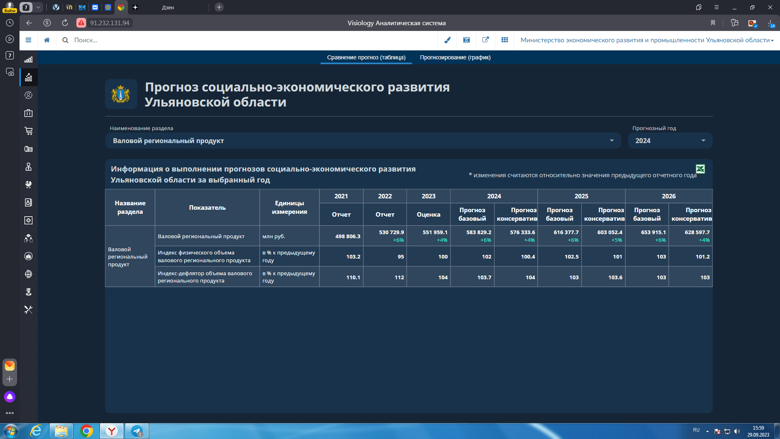Open a new browser tab

[x=219, y=7]
